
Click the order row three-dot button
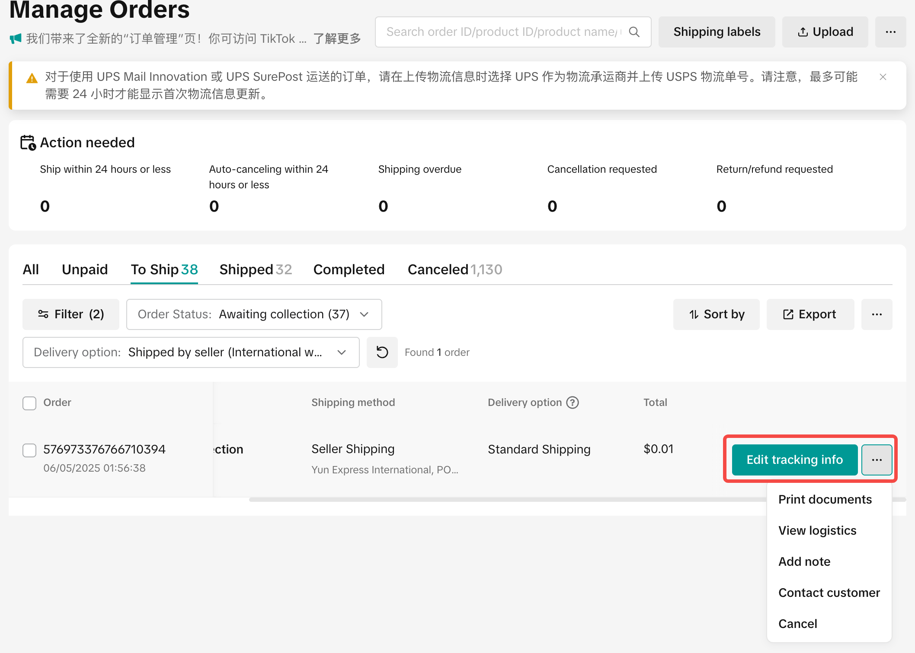click(x=877, y=460)
